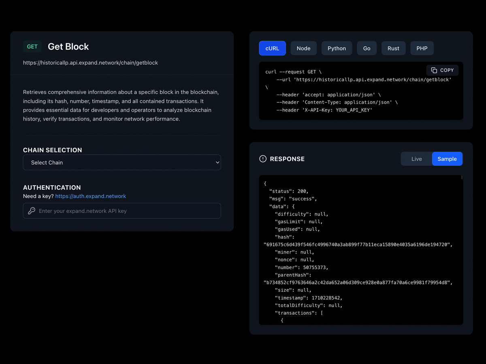Click the "miner": null line
486x364 pixels.
(x=294, y=252)
